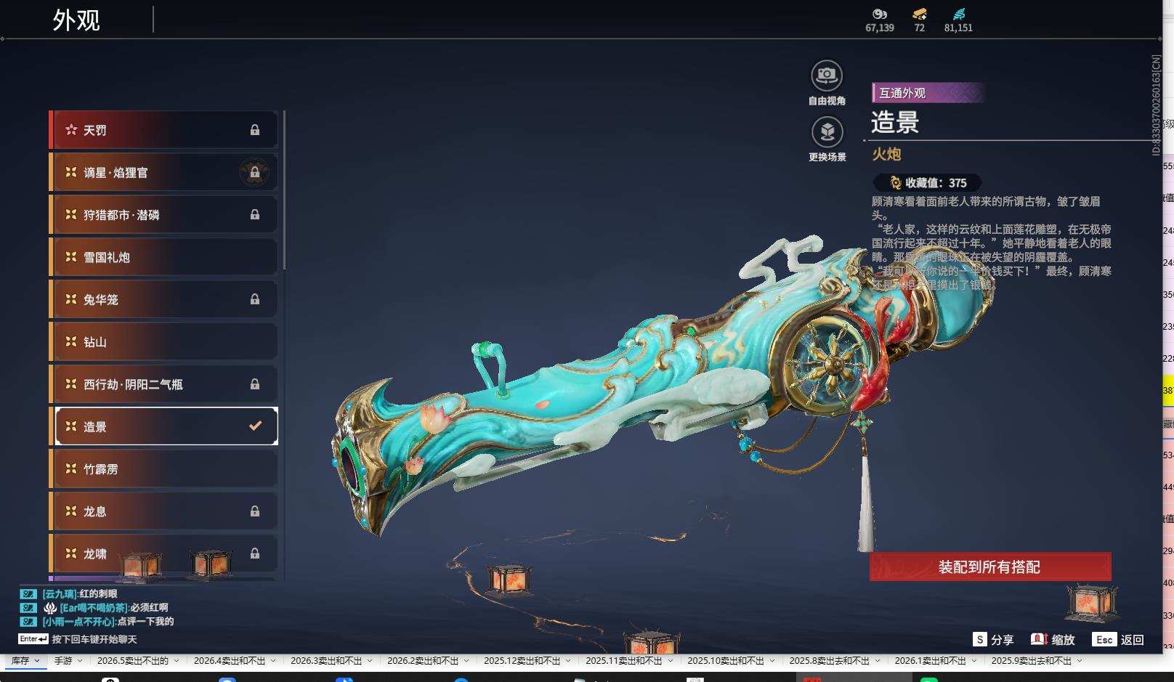Click the mouse zoom icon beside 缩放

[1039, 639]
